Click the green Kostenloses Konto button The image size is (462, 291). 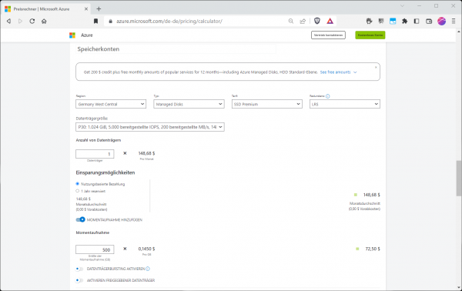pos(370,35)
